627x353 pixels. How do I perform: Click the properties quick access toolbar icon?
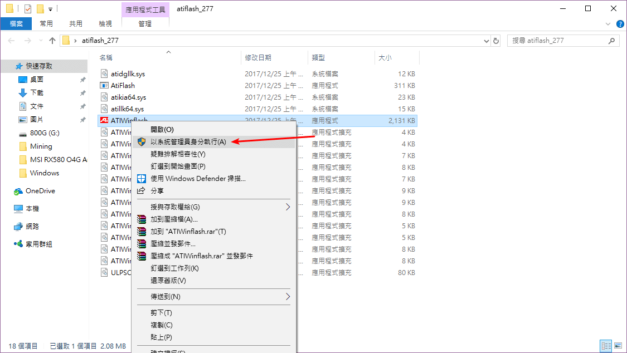click(28, 8)
